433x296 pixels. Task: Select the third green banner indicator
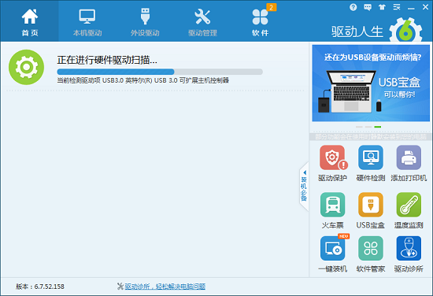pyautogui.click(x=378, y=127)
